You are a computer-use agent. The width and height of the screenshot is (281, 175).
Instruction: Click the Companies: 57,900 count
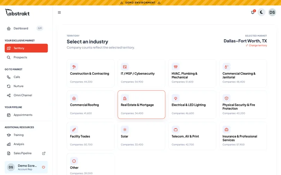233,144
